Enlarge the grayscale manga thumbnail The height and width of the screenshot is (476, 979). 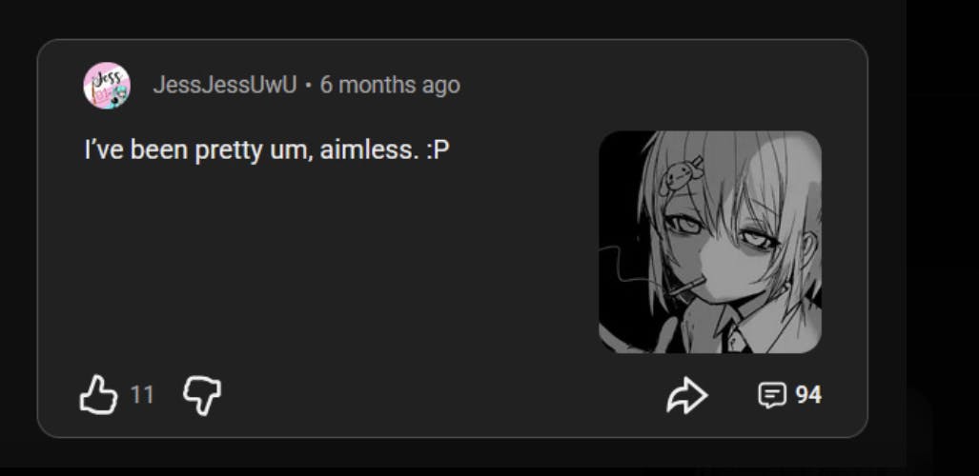pos(710,242)
